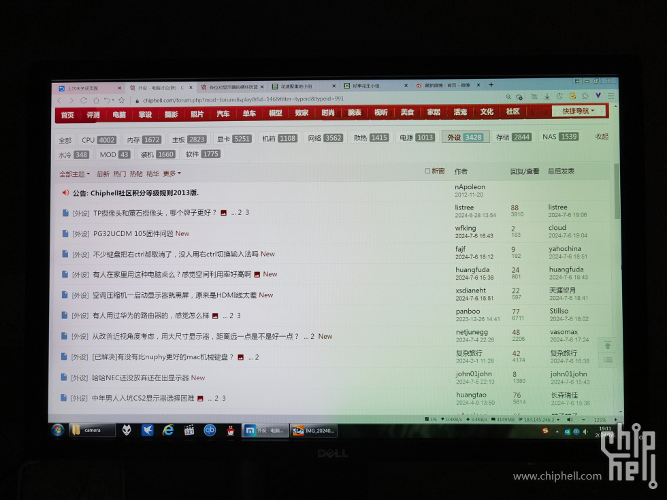
Task: Close the 花渣聚集地小组 tab
Action: (x=334, y=86)
